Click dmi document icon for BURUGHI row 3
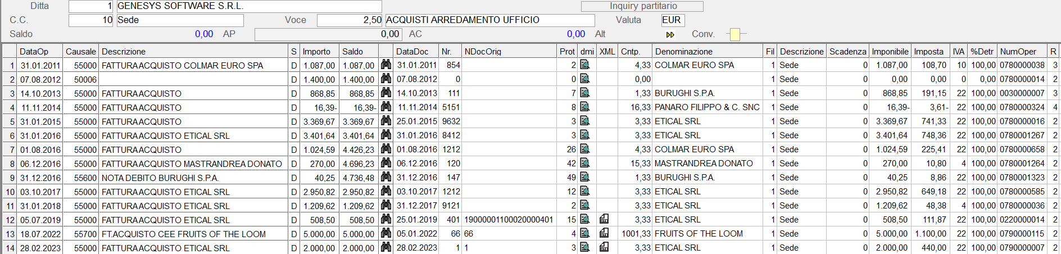 pos(585,93)
